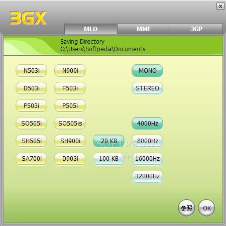Open the MMF tab
The image size is (226, 226).
point(144,29)
